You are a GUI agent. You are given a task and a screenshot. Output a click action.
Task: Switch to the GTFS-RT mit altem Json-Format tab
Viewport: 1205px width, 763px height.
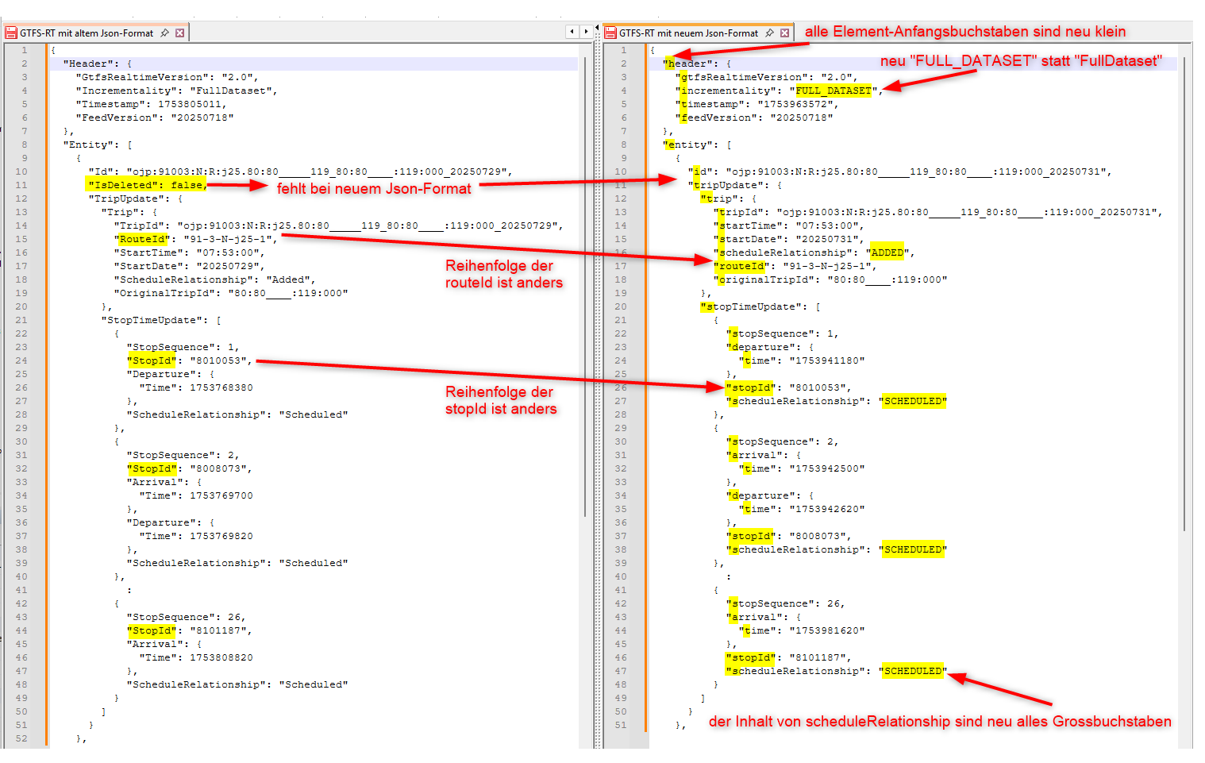click(87, 33)
